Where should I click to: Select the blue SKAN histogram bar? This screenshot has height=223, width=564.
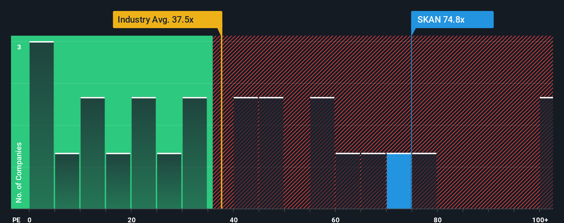click(399, 181)
